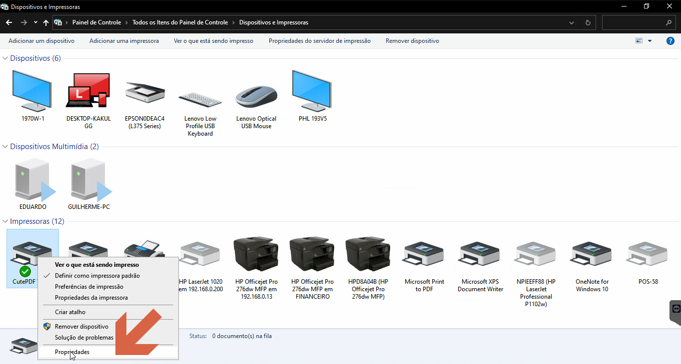The width and height of the screenshot is (681, 364).
Task: Collapse the Dispositivos (6) group
Action: point(5,58)
